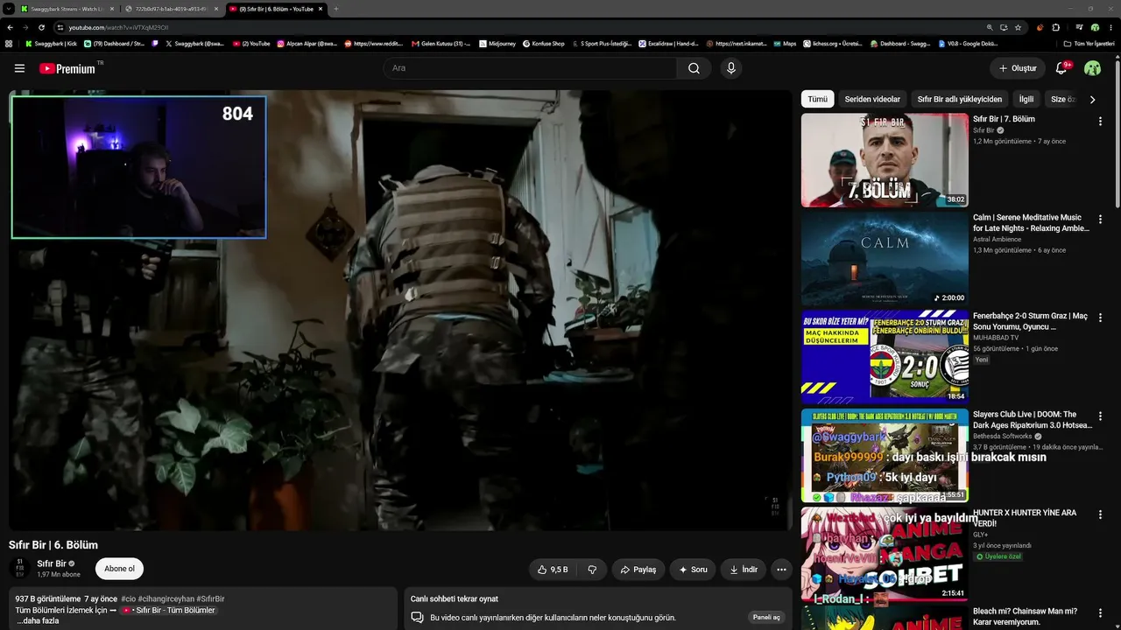Open options for Fenerbahçe 2-0 Sturm Graz

click(1100, 318)
